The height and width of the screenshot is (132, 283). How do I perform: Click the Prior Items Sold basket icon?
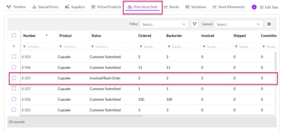130,7
